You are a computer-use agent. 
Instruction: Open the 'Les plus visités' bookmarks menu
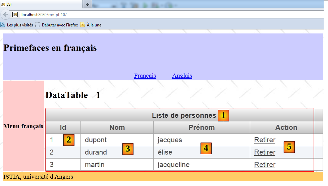20,25
